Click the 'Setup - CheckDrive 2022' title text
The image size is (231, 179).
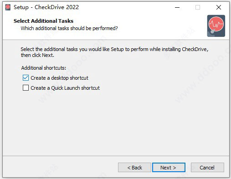tap(46, 7)
